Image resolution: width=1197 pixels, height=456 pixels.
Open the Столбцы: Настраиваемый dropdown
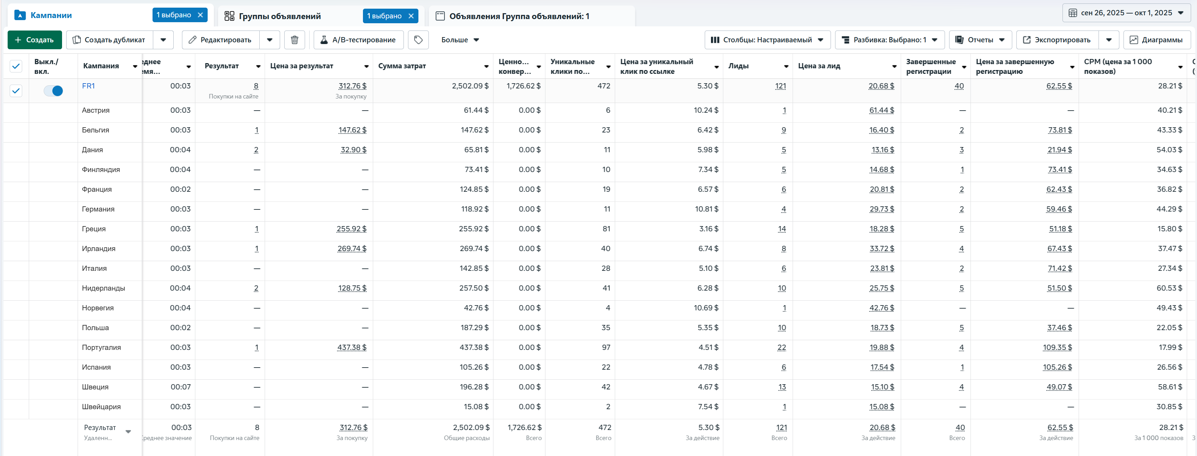[x=767, y=40]
